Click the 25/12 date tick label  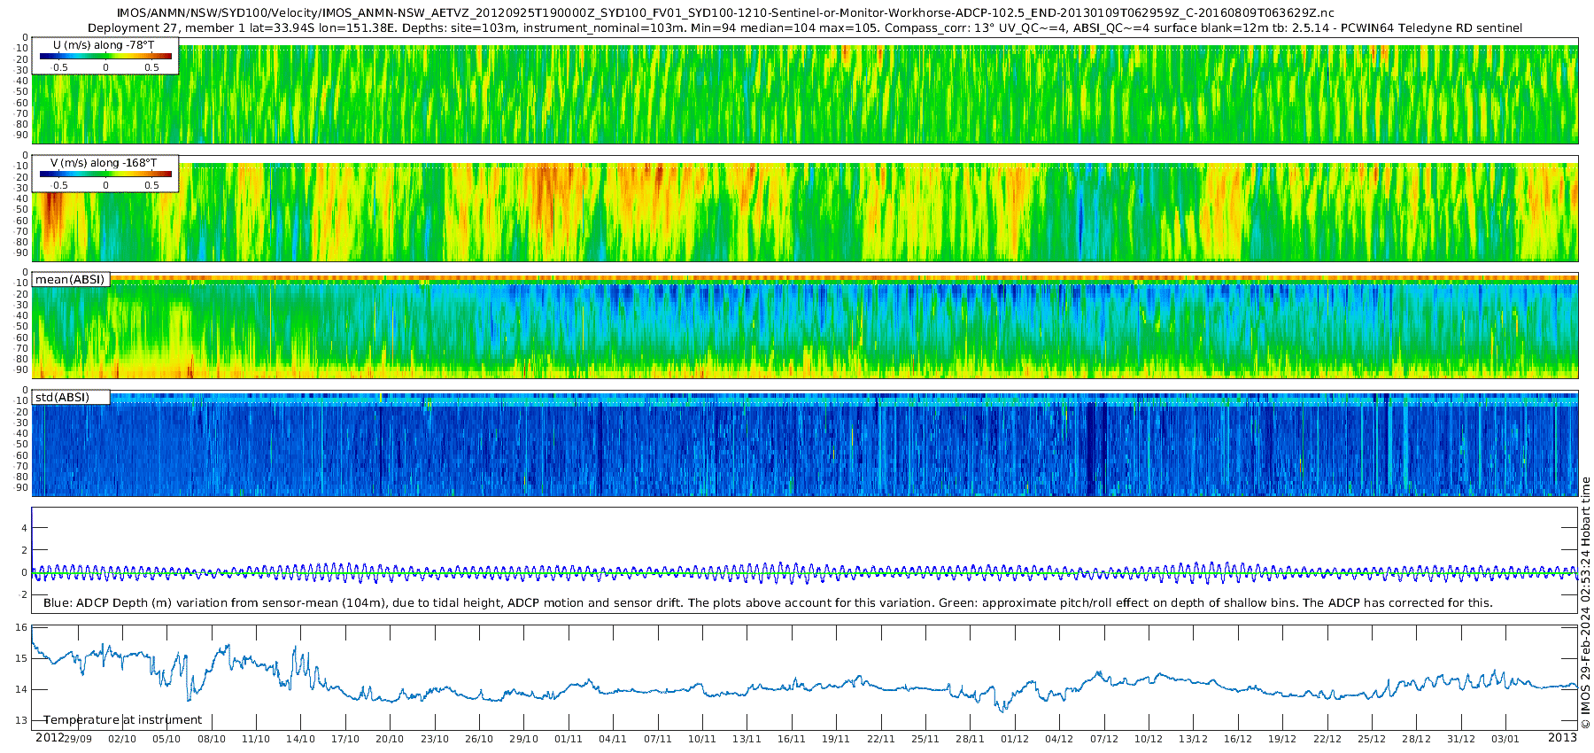point(1372,739)
